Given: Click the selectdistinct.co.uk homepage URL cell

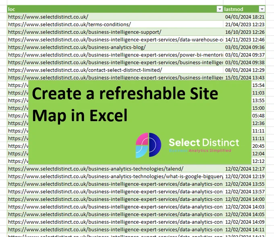Looking at the screenshot, I should (115, 17).
